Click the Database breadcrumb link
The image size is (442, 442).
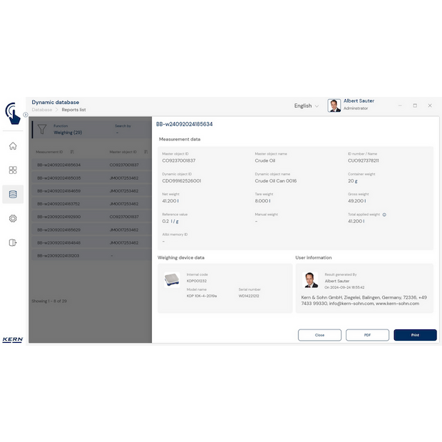coord(41,110)
